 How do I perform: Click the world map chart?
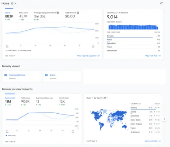pos(109,119)
